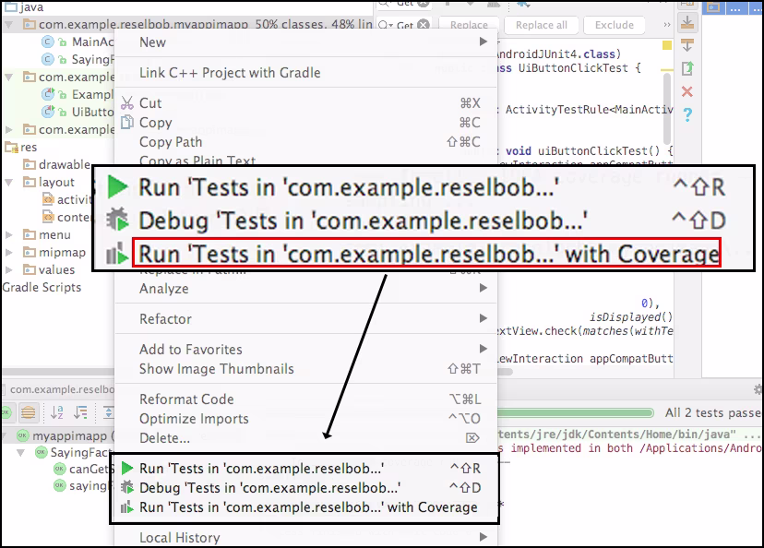Click the OK status icon beside myappimapp

pyautogui.click(x=22, y=435)
